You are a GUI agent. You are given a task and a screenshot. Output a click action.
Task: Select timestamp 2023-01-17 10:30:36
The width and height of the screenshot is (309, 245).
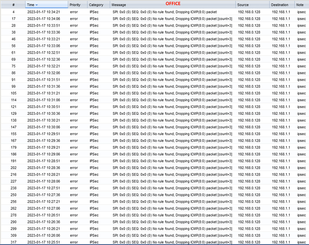coord(43,114)
